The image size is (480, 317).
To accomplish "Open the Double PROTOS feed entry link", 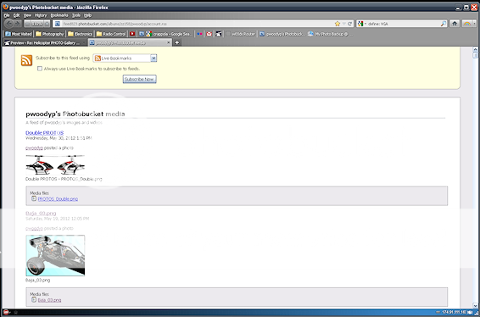I will pos(45,133).
